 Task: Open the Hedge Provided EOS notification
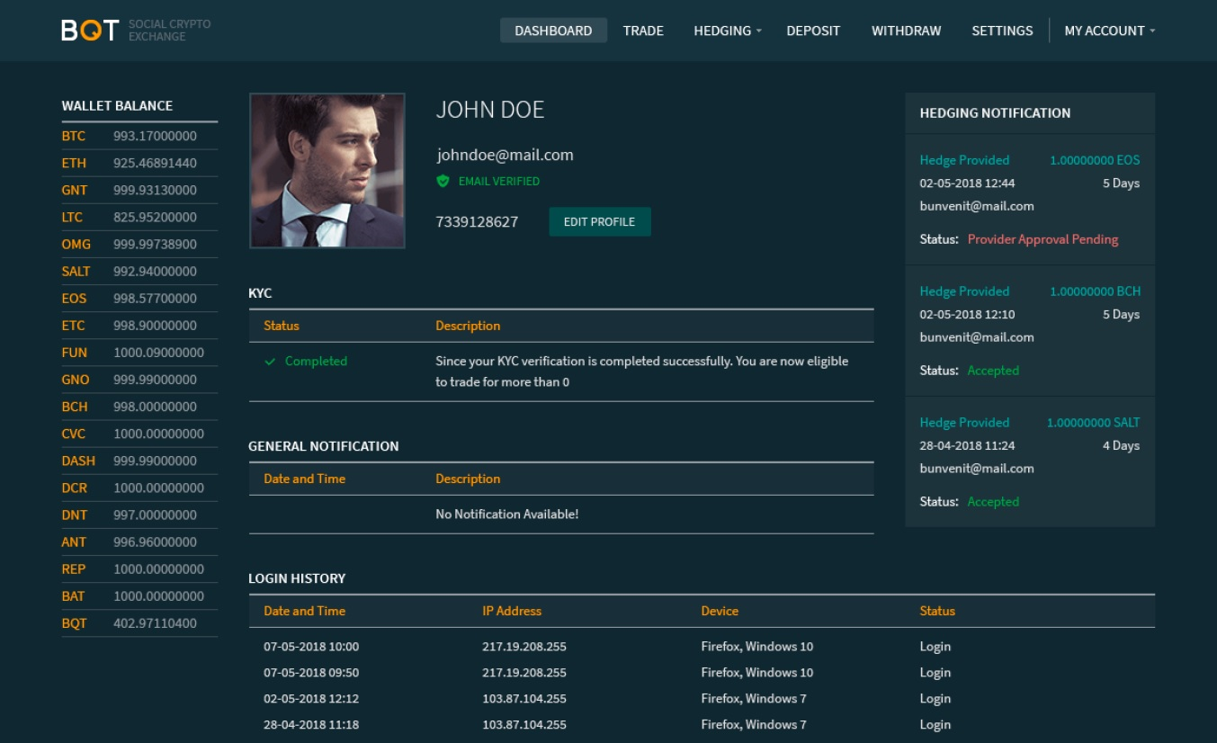pyautogui.click(x=1030, y=200)
